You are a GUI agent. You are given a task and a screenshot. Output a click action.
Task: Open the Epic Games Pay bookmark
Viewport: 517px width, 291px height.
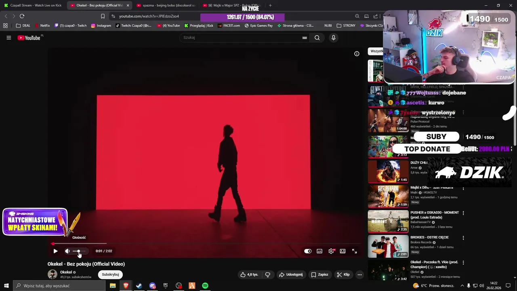click(x=258, y=25)
